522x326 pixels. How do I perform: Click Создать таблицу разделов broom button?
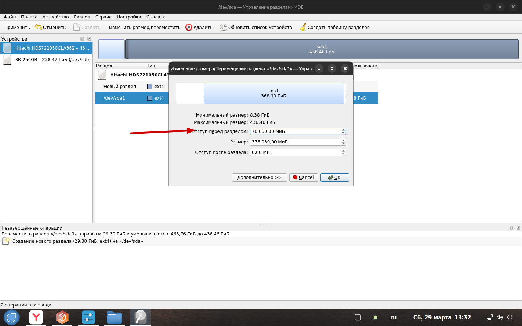[335, 27]
